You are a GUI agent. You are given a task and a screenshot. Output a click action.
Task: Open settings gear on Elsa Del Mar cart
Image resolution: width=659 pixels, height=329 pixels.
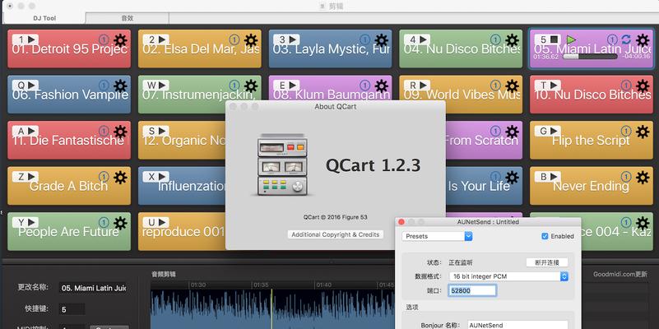pos(251,40)
